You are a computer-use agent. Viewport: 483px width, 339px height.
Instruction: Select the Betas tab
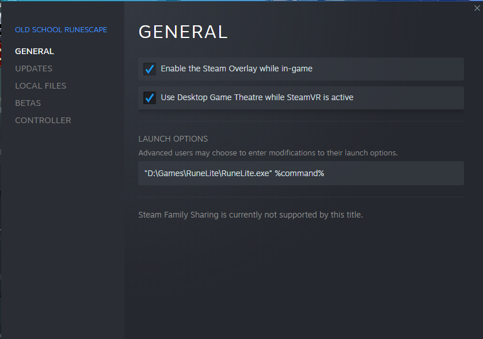(28, 103)
